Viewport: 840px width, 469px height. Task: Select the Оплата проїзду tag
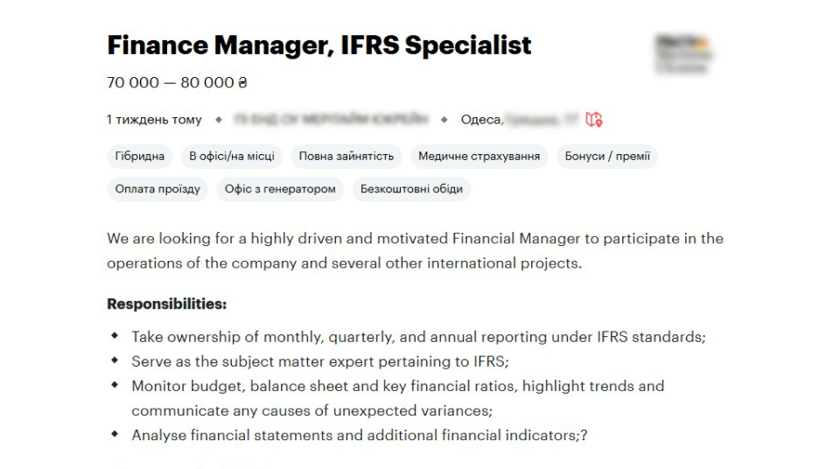(157, 189)
